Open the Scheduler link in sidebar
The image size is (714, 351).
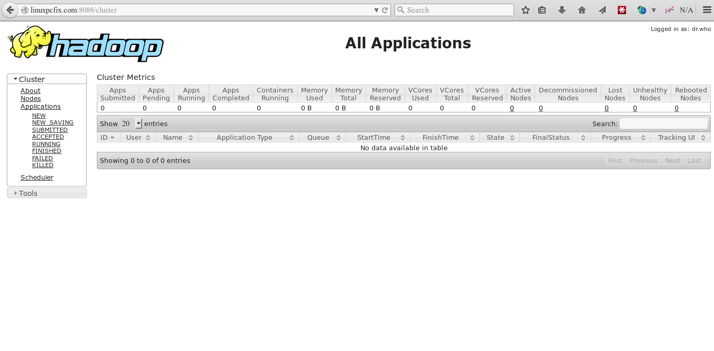[x=37, y=178]
